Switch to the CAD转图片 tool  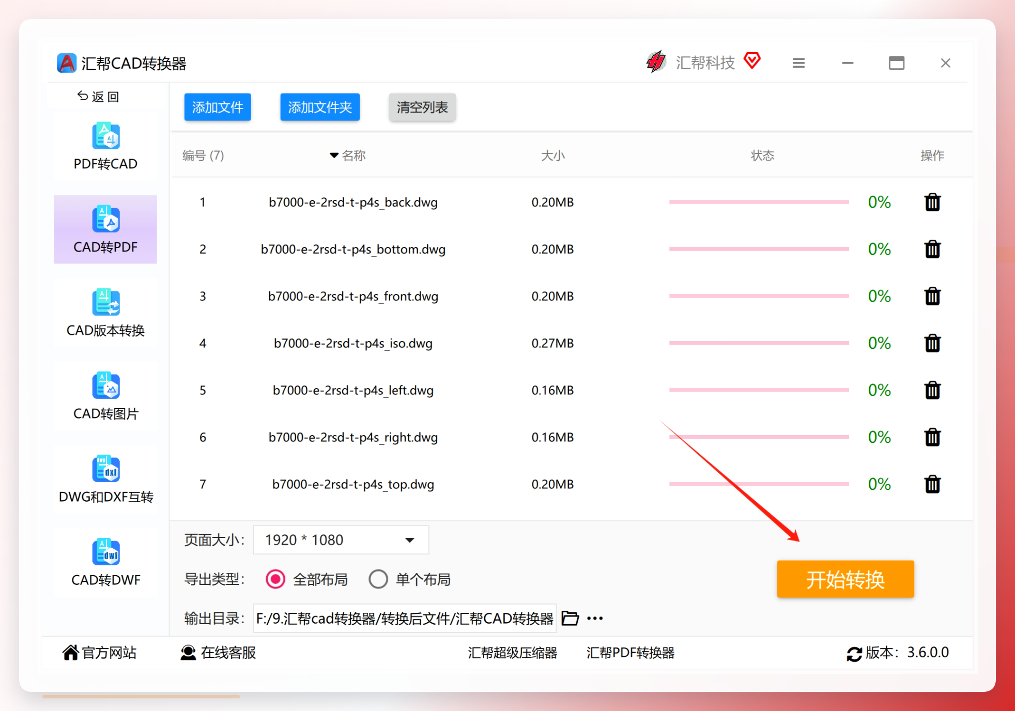point(105,396)
